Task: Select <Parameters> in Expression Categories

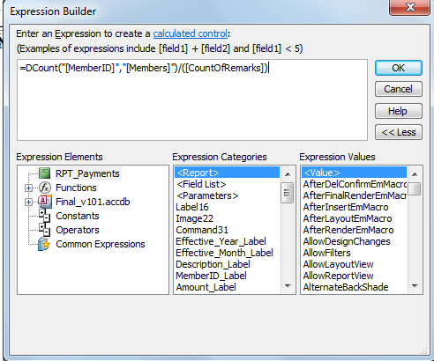Action: pos(207,195)
